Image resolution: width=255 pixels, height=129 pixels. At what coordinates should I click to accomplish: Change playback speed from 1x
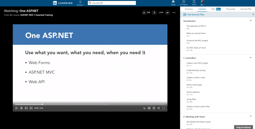pyautogui.click(x=144, y=108)
